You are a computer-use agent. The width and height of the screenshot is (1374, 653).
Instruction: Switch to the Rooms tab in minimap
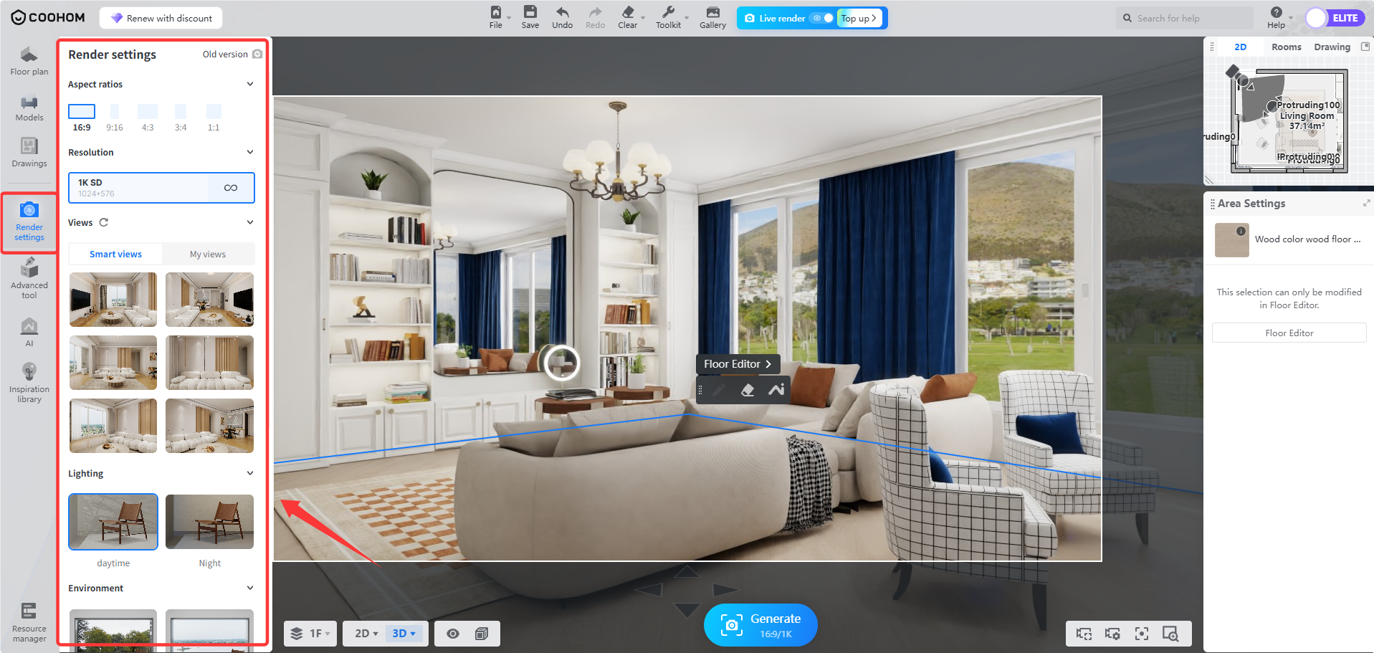(x=1287, y=47)
